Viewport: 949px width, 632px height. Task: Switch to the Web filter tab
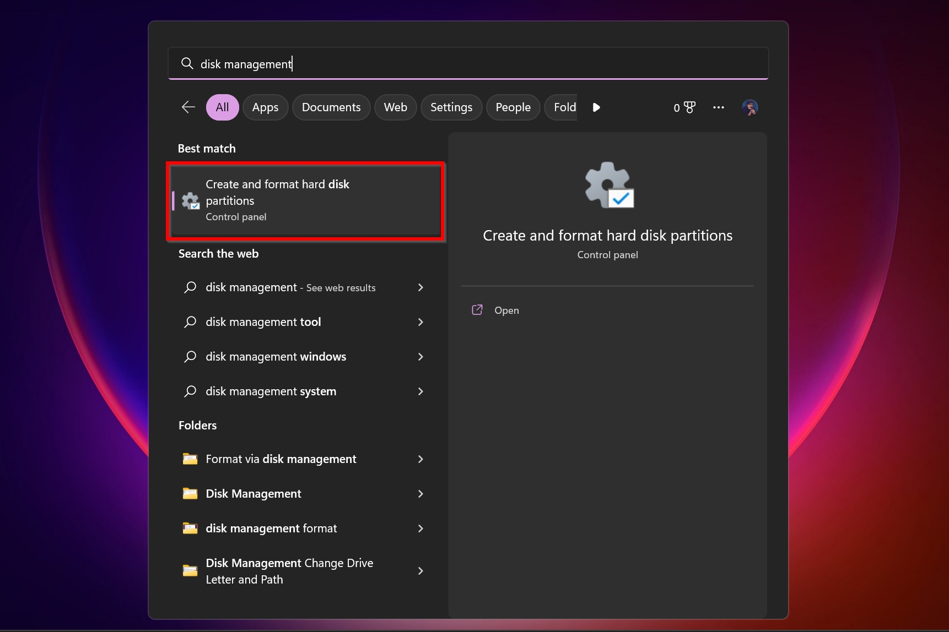click(x=396, y=107)
